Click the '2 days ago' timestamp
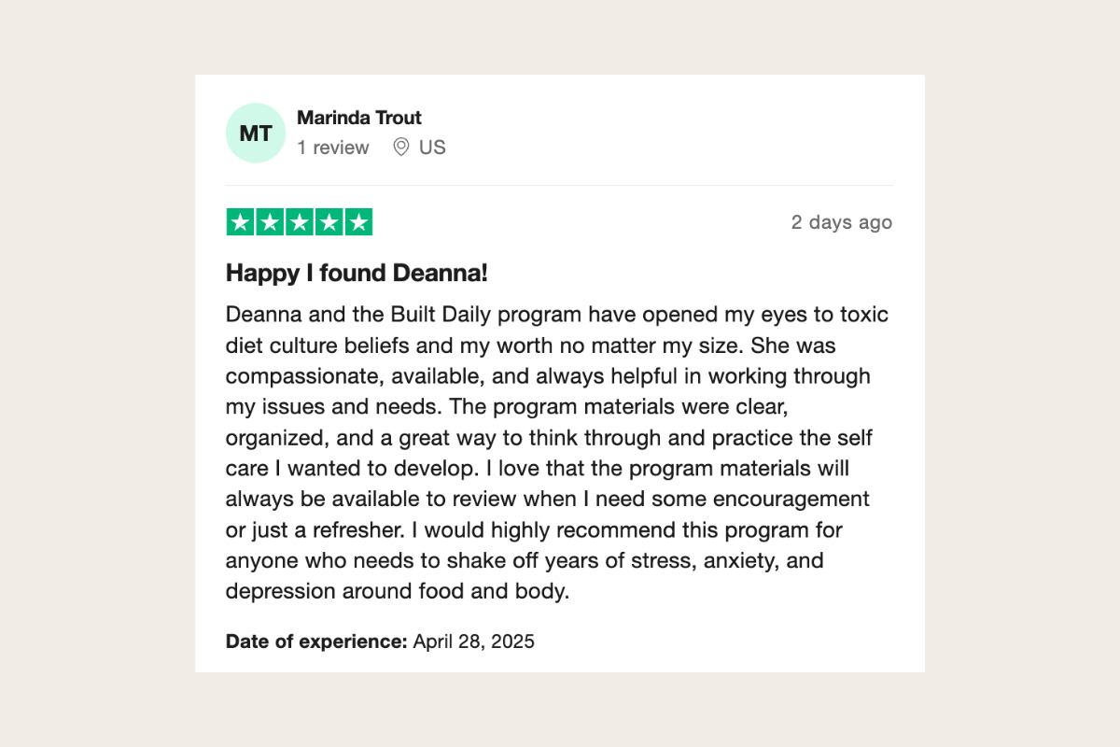Screen dimensions: 1120x747 842,222
